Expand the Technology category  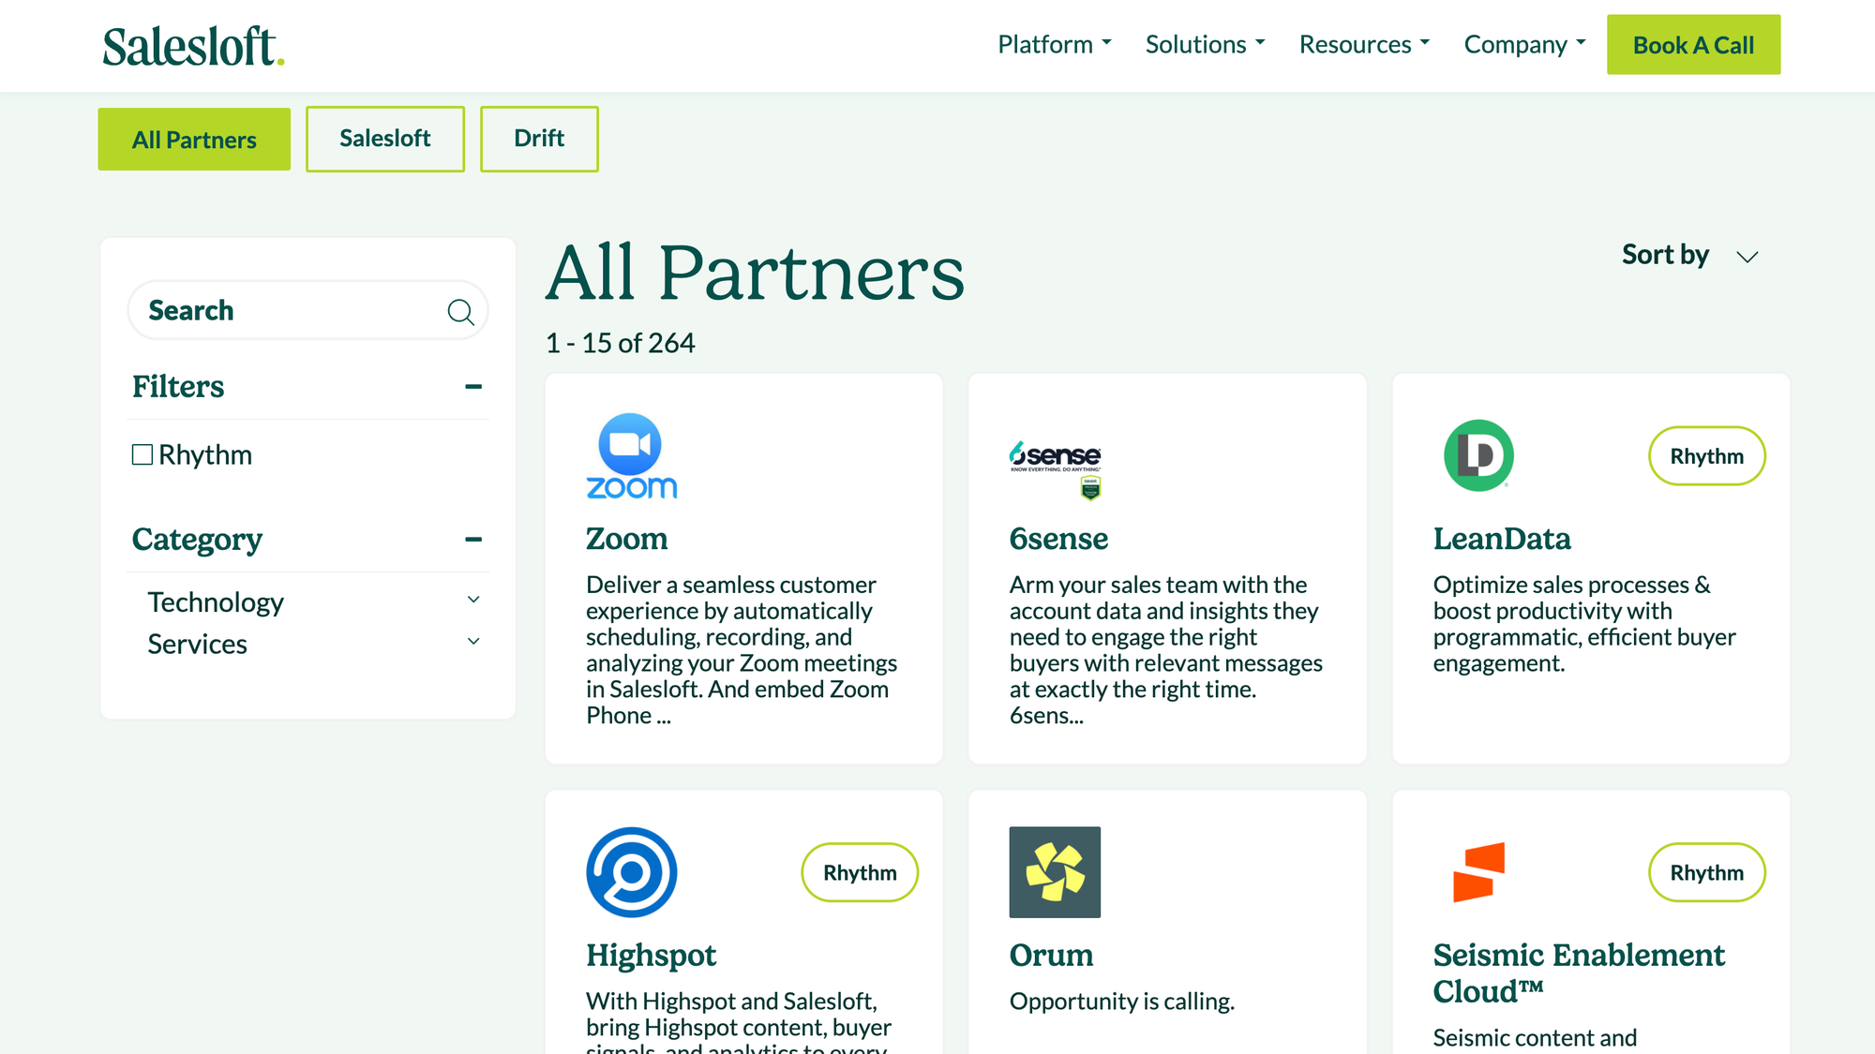pos(473,601)
